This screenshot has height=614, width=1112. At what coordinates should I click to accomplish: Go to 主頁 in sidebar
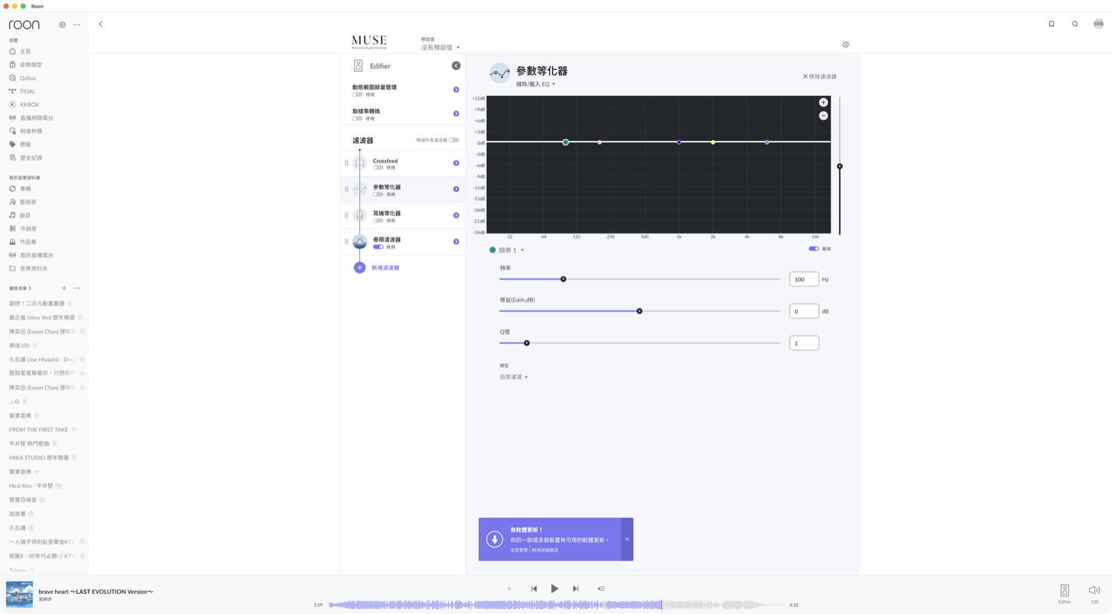point(25,51)
